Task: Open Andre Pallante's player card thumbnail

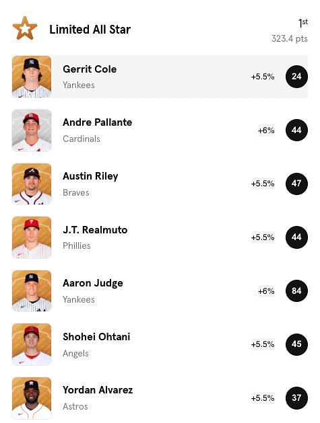Action: click(32, 130)
